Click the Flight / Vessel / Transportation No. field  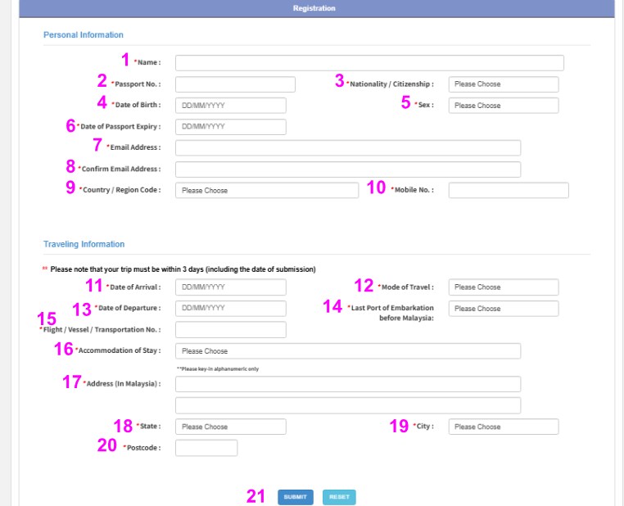click(x=230, y=330)
